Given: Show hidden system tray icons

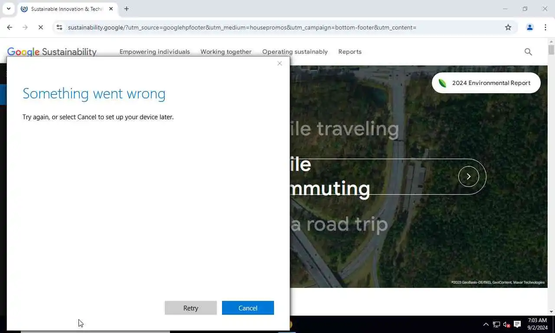Looking at the screenshot, I should coord(486,324).
